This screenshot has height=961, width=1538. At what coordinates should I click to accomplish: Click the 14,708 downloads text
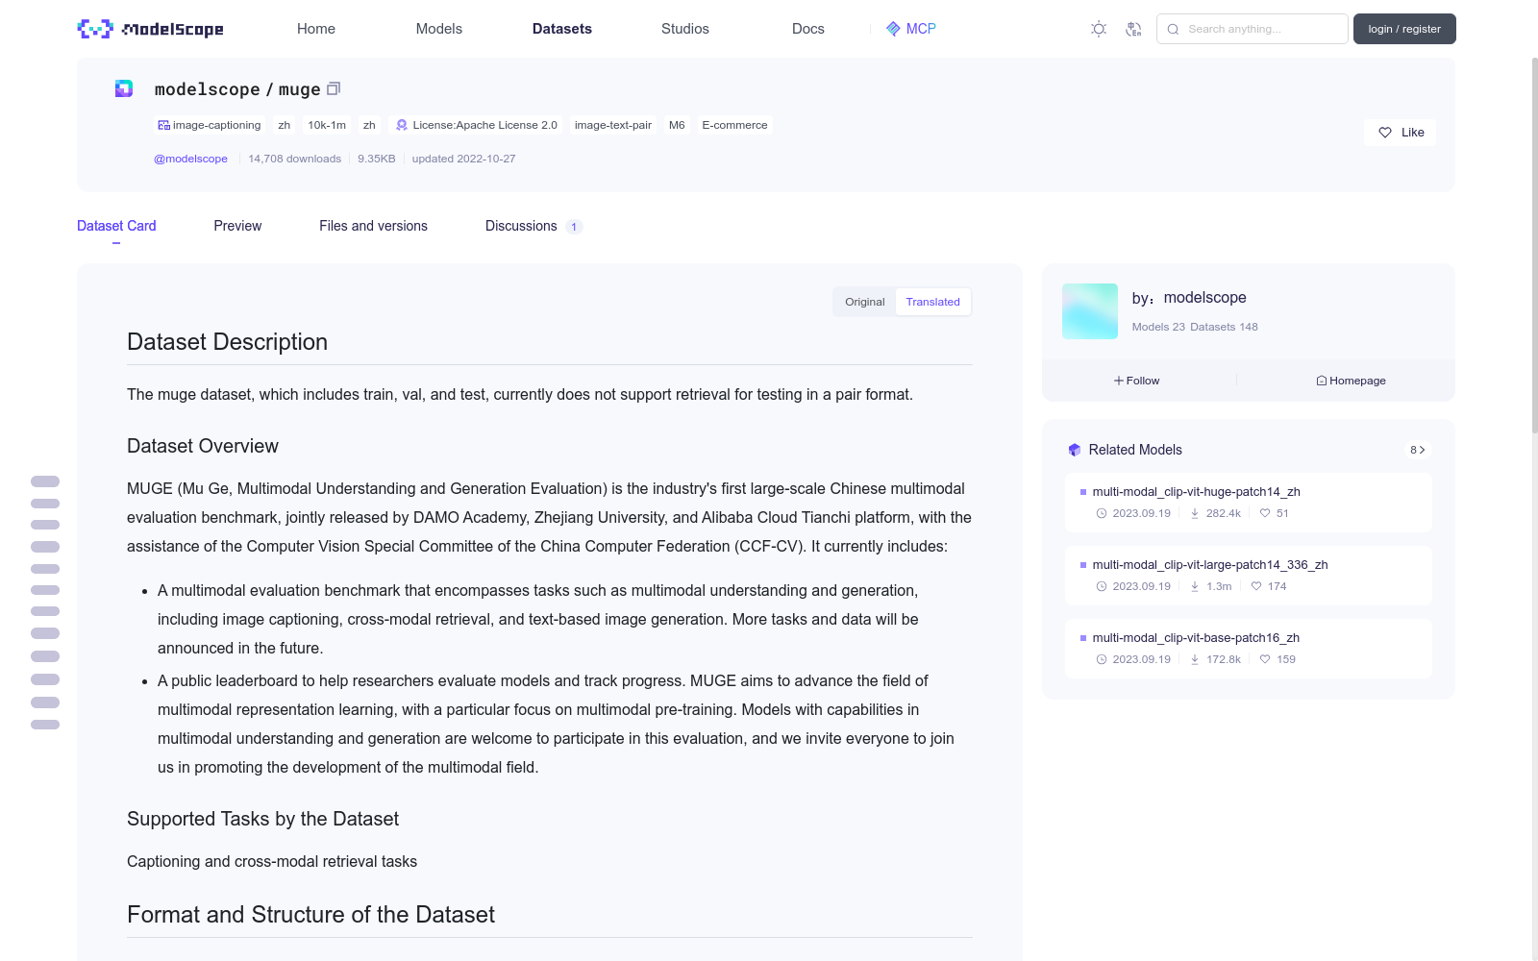(294, 159)
